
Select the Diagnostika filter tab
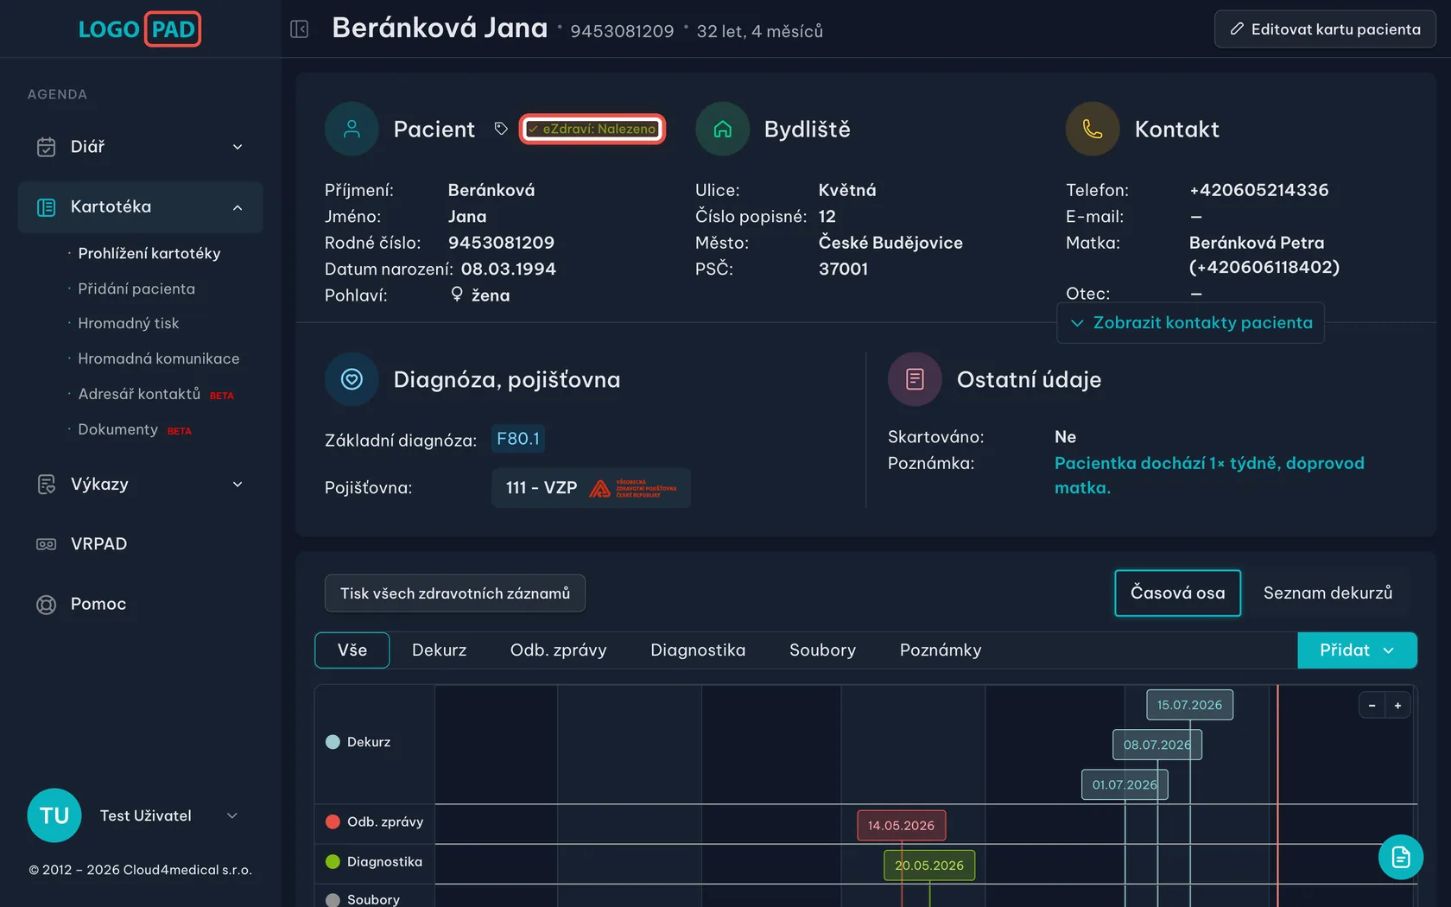698,650
